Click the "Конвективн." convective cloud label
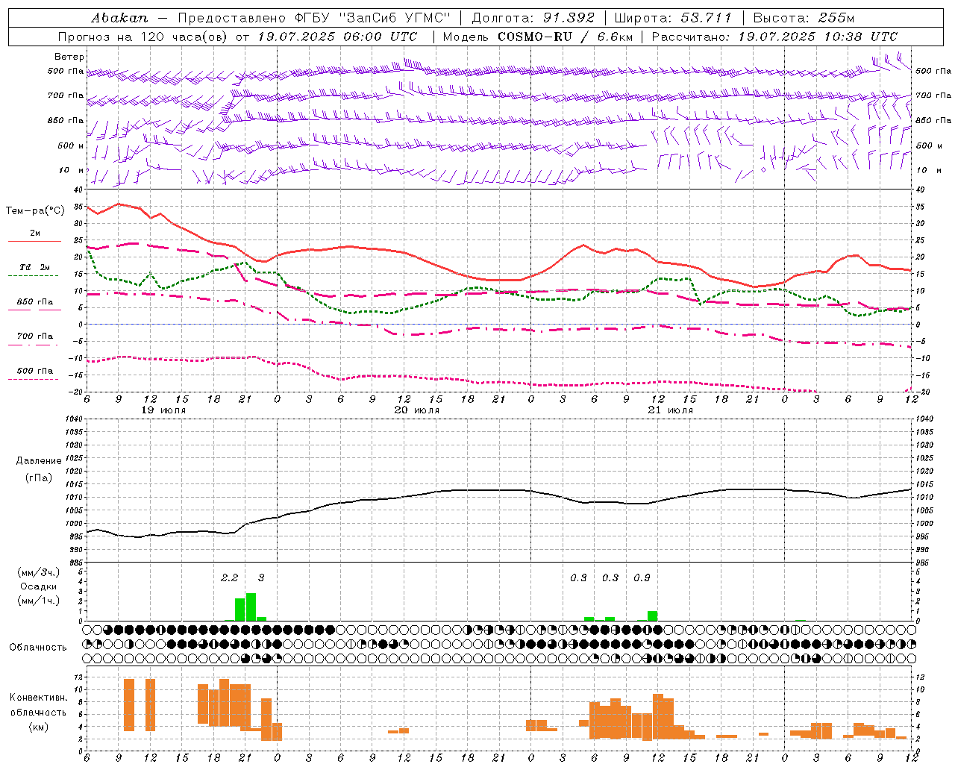This screenshot has height=764, width=955. pyautogui.click(x=39, y=698)
